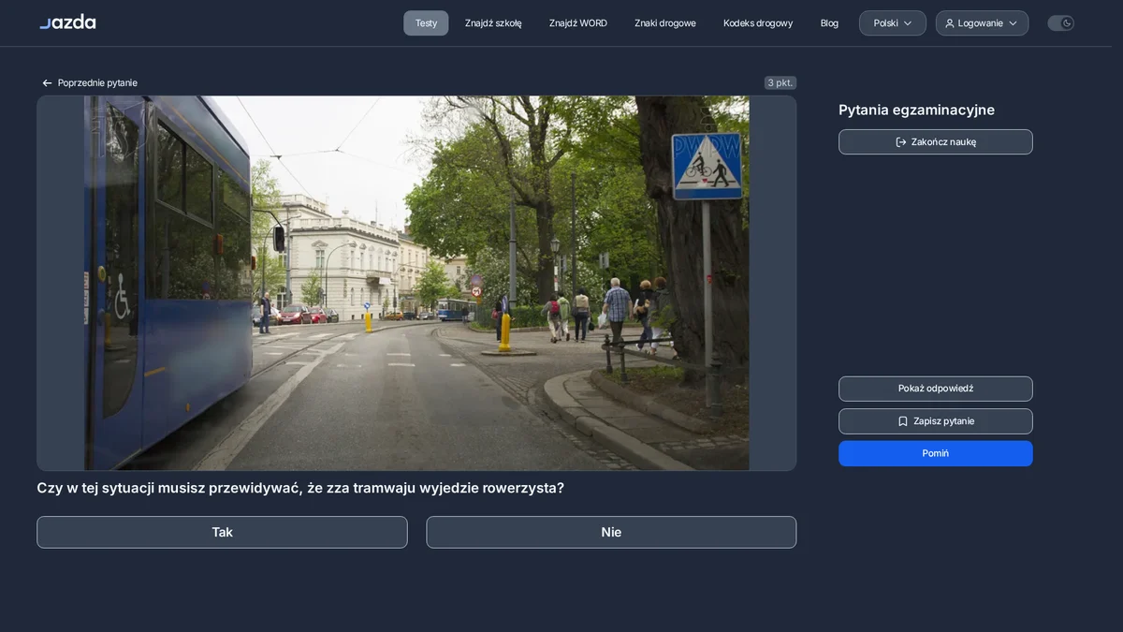Expand the Polski language chevron

(908, 23)
